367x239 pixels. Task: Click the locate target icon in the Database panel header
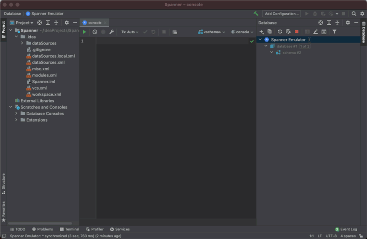[320, 23]
